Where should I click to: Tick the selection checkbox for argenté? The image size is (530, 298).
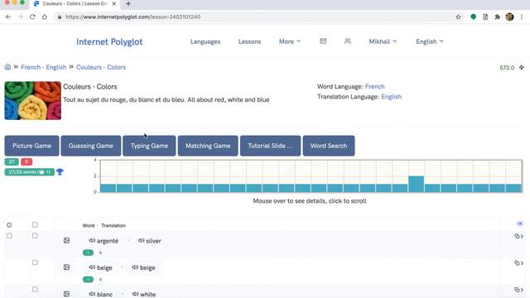pyautogui.click(x=35, y=235)
